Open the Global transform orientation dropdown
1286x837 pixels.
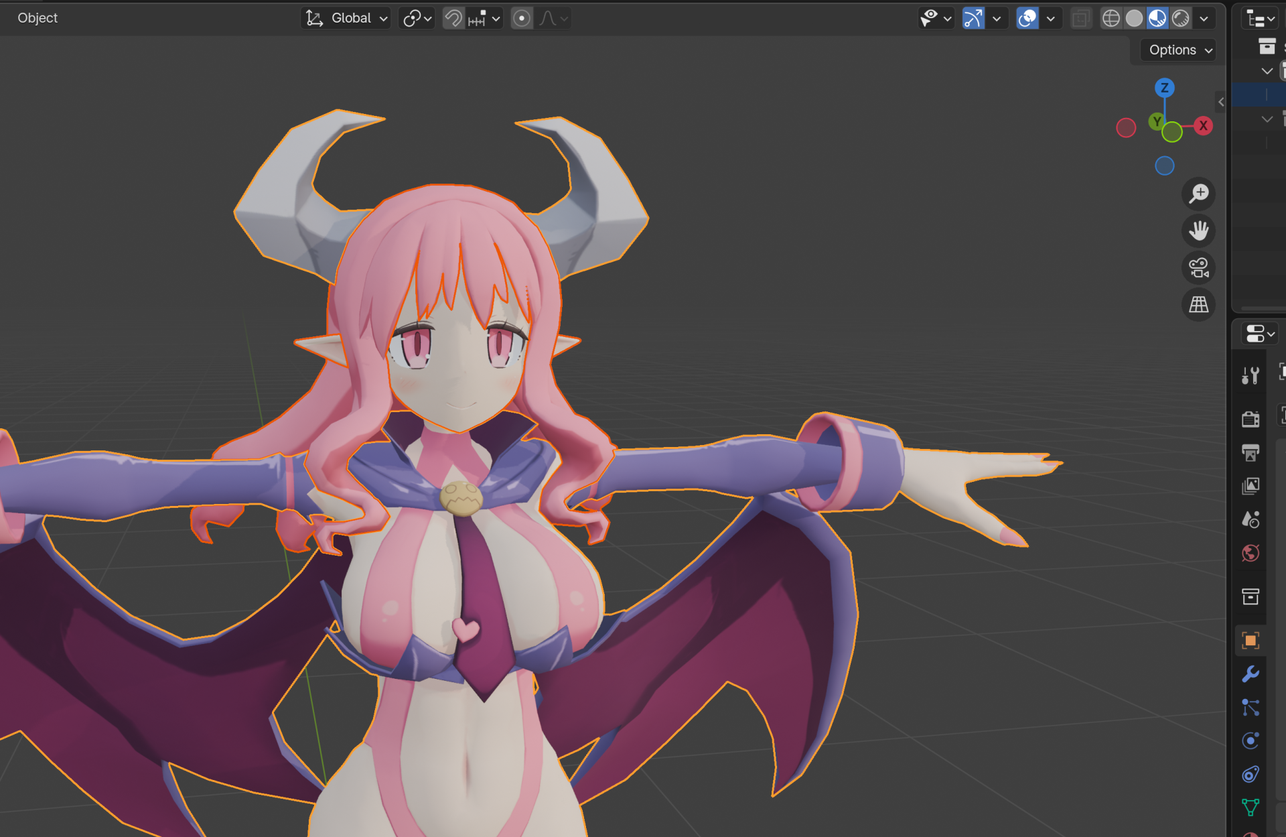tap(347, 18)
